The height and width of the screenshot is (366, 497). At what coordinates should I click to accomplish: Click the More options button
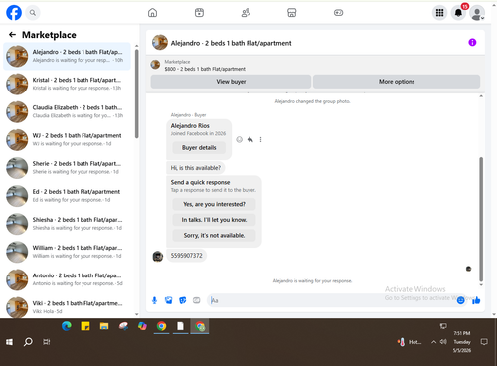[x=397, y=82]
